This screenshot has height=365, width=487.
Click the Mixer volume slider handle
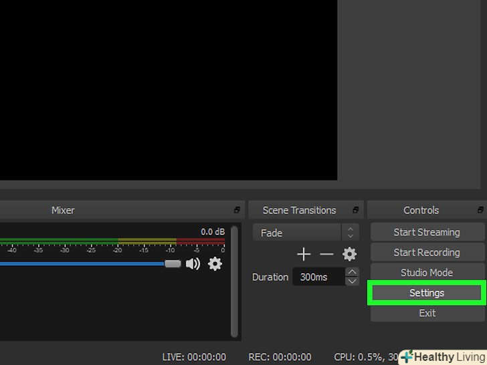[173, 264]
